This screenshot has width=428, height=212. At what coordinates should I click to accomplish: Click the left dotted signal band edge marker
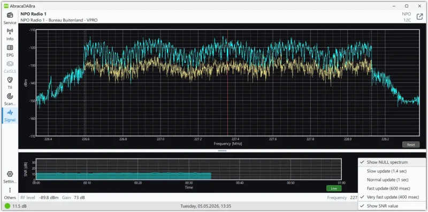85,82
